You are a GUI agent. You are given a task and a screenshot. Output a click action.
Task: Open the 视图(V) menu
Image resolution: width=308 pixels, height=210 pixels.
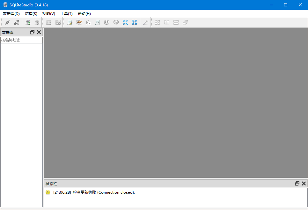(x=49, y=14)
